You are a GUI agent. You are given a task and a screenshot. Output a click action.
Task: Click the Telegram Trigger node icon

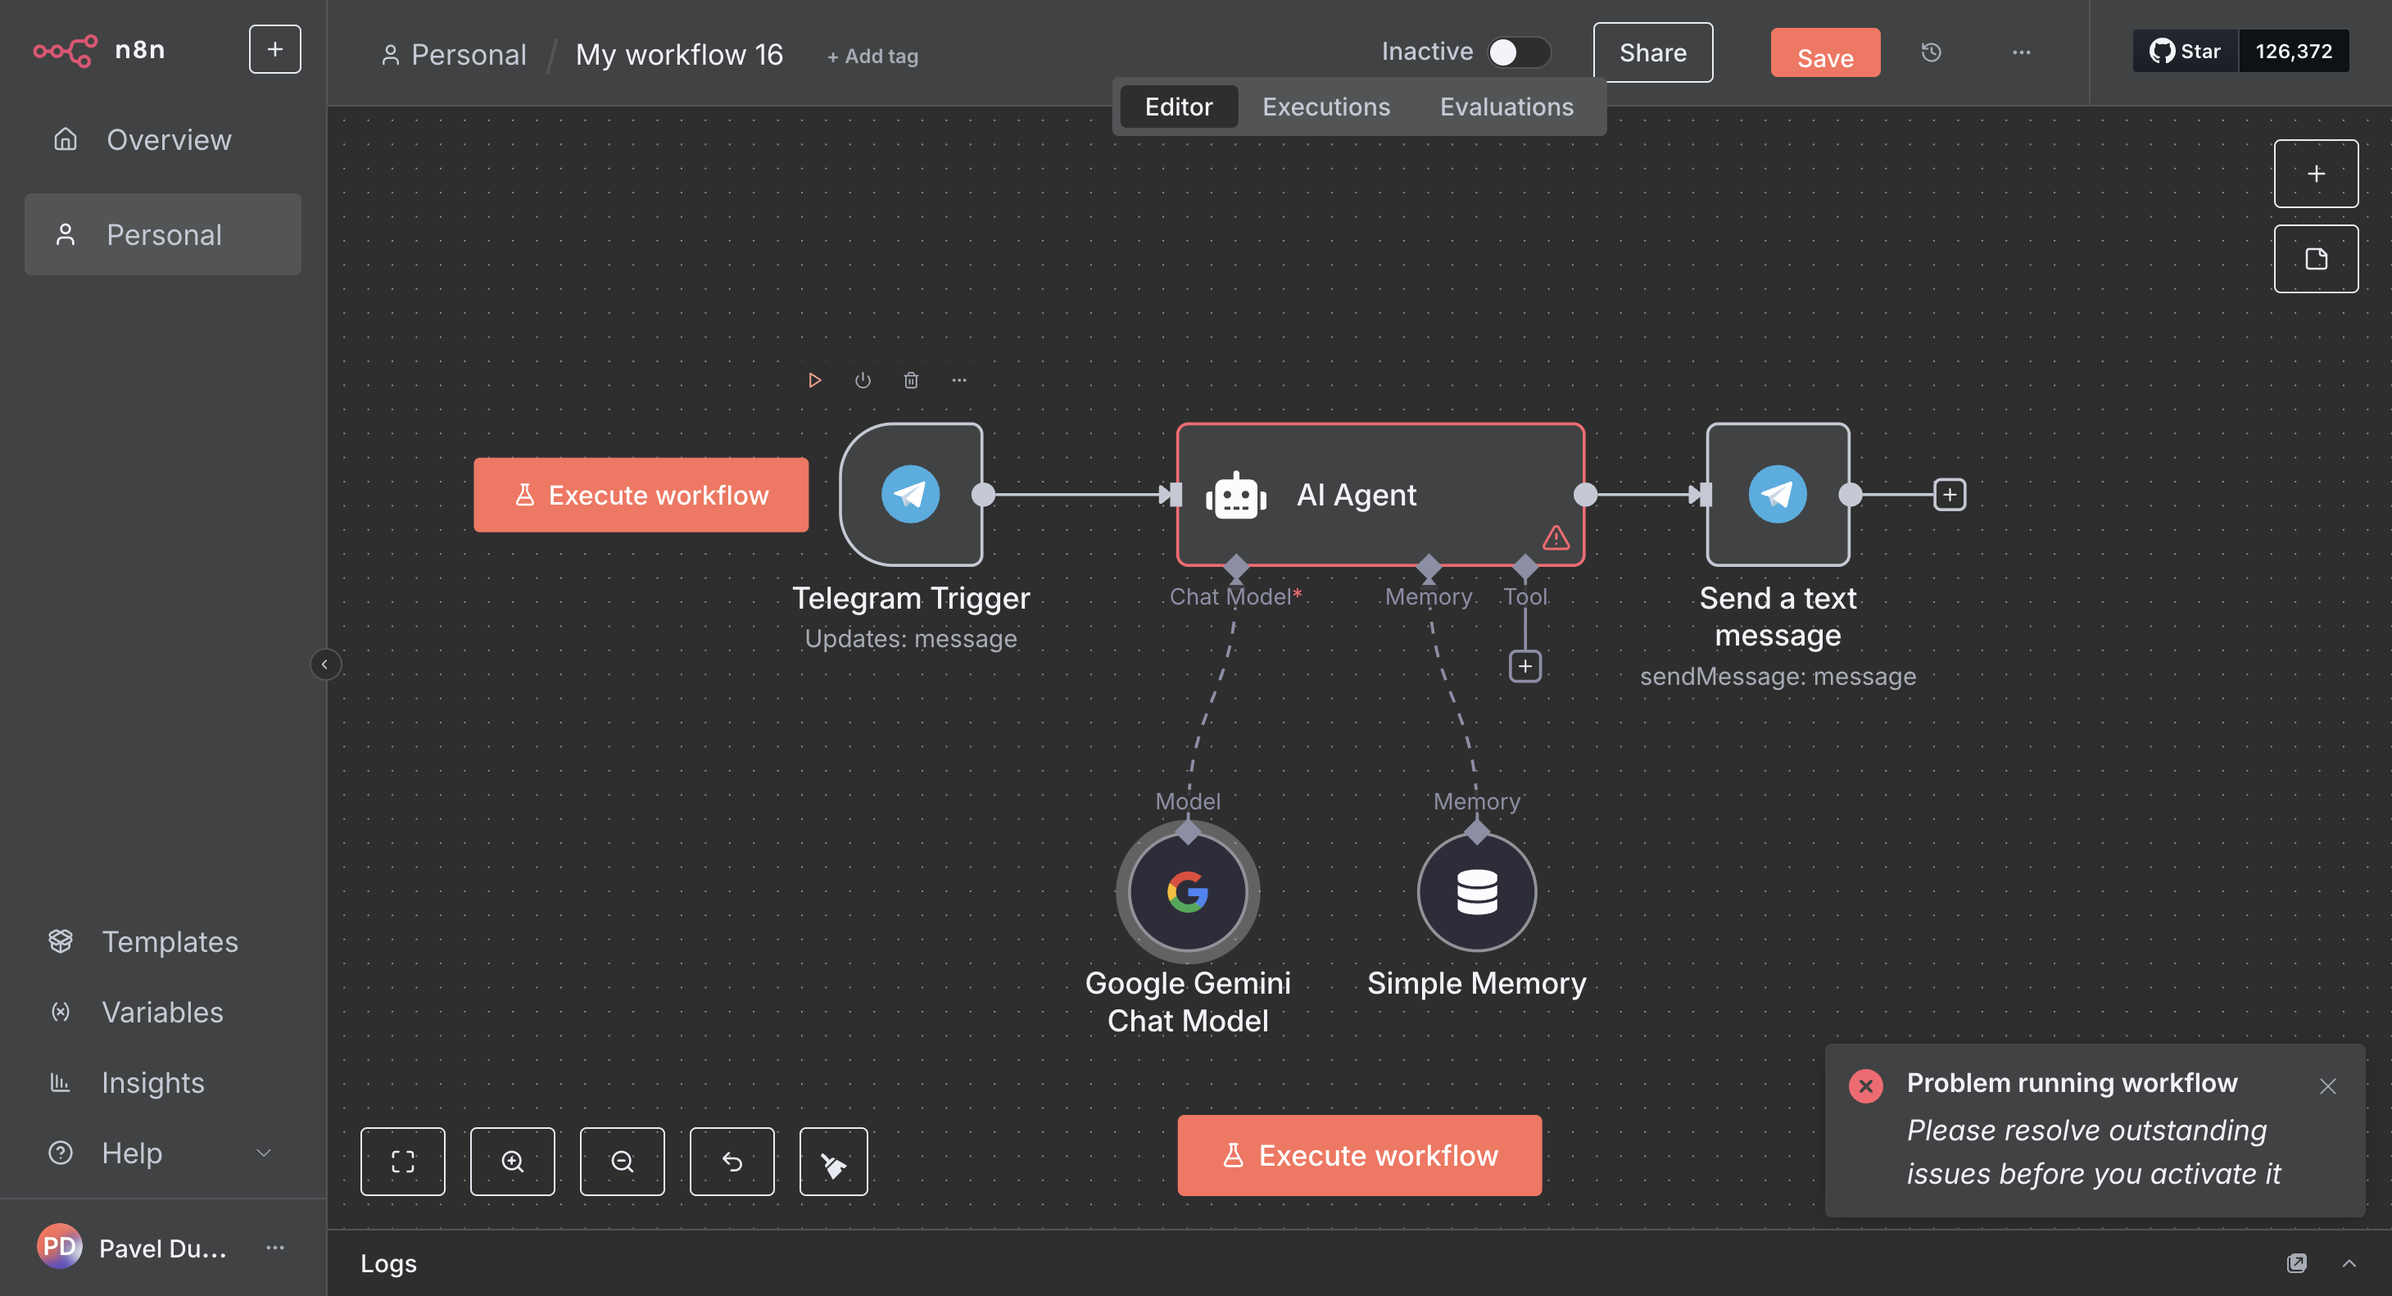point(910,494)
